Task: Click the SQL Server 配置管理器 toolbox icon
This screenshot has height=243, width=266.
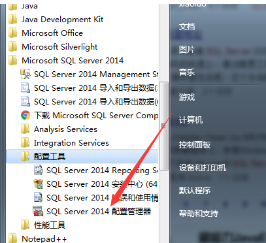Action: 38,211
